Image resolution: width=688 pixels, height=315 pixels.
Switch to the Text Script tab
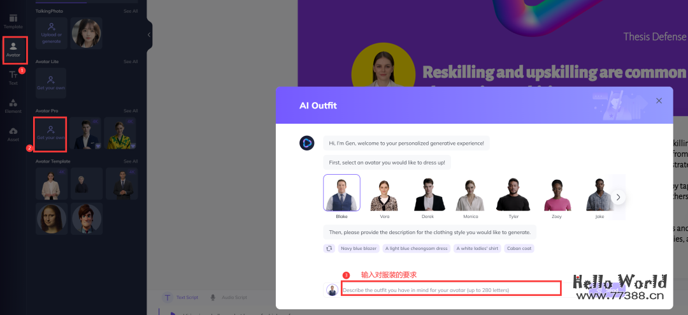coord(180,297)
